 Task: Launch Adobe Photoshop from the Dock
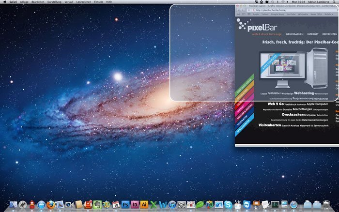click(x=125, y=204)
